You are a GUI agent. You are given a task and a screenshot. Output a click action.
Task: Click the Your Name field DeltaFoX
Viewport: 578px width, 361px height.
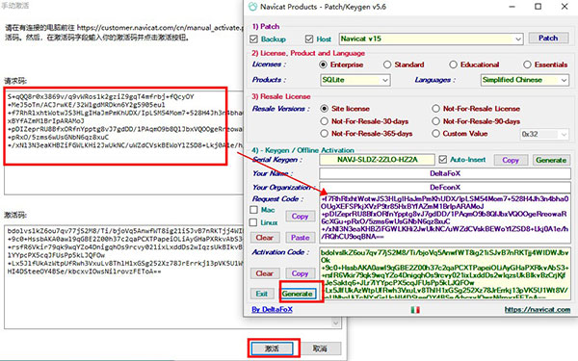[444, 173]
